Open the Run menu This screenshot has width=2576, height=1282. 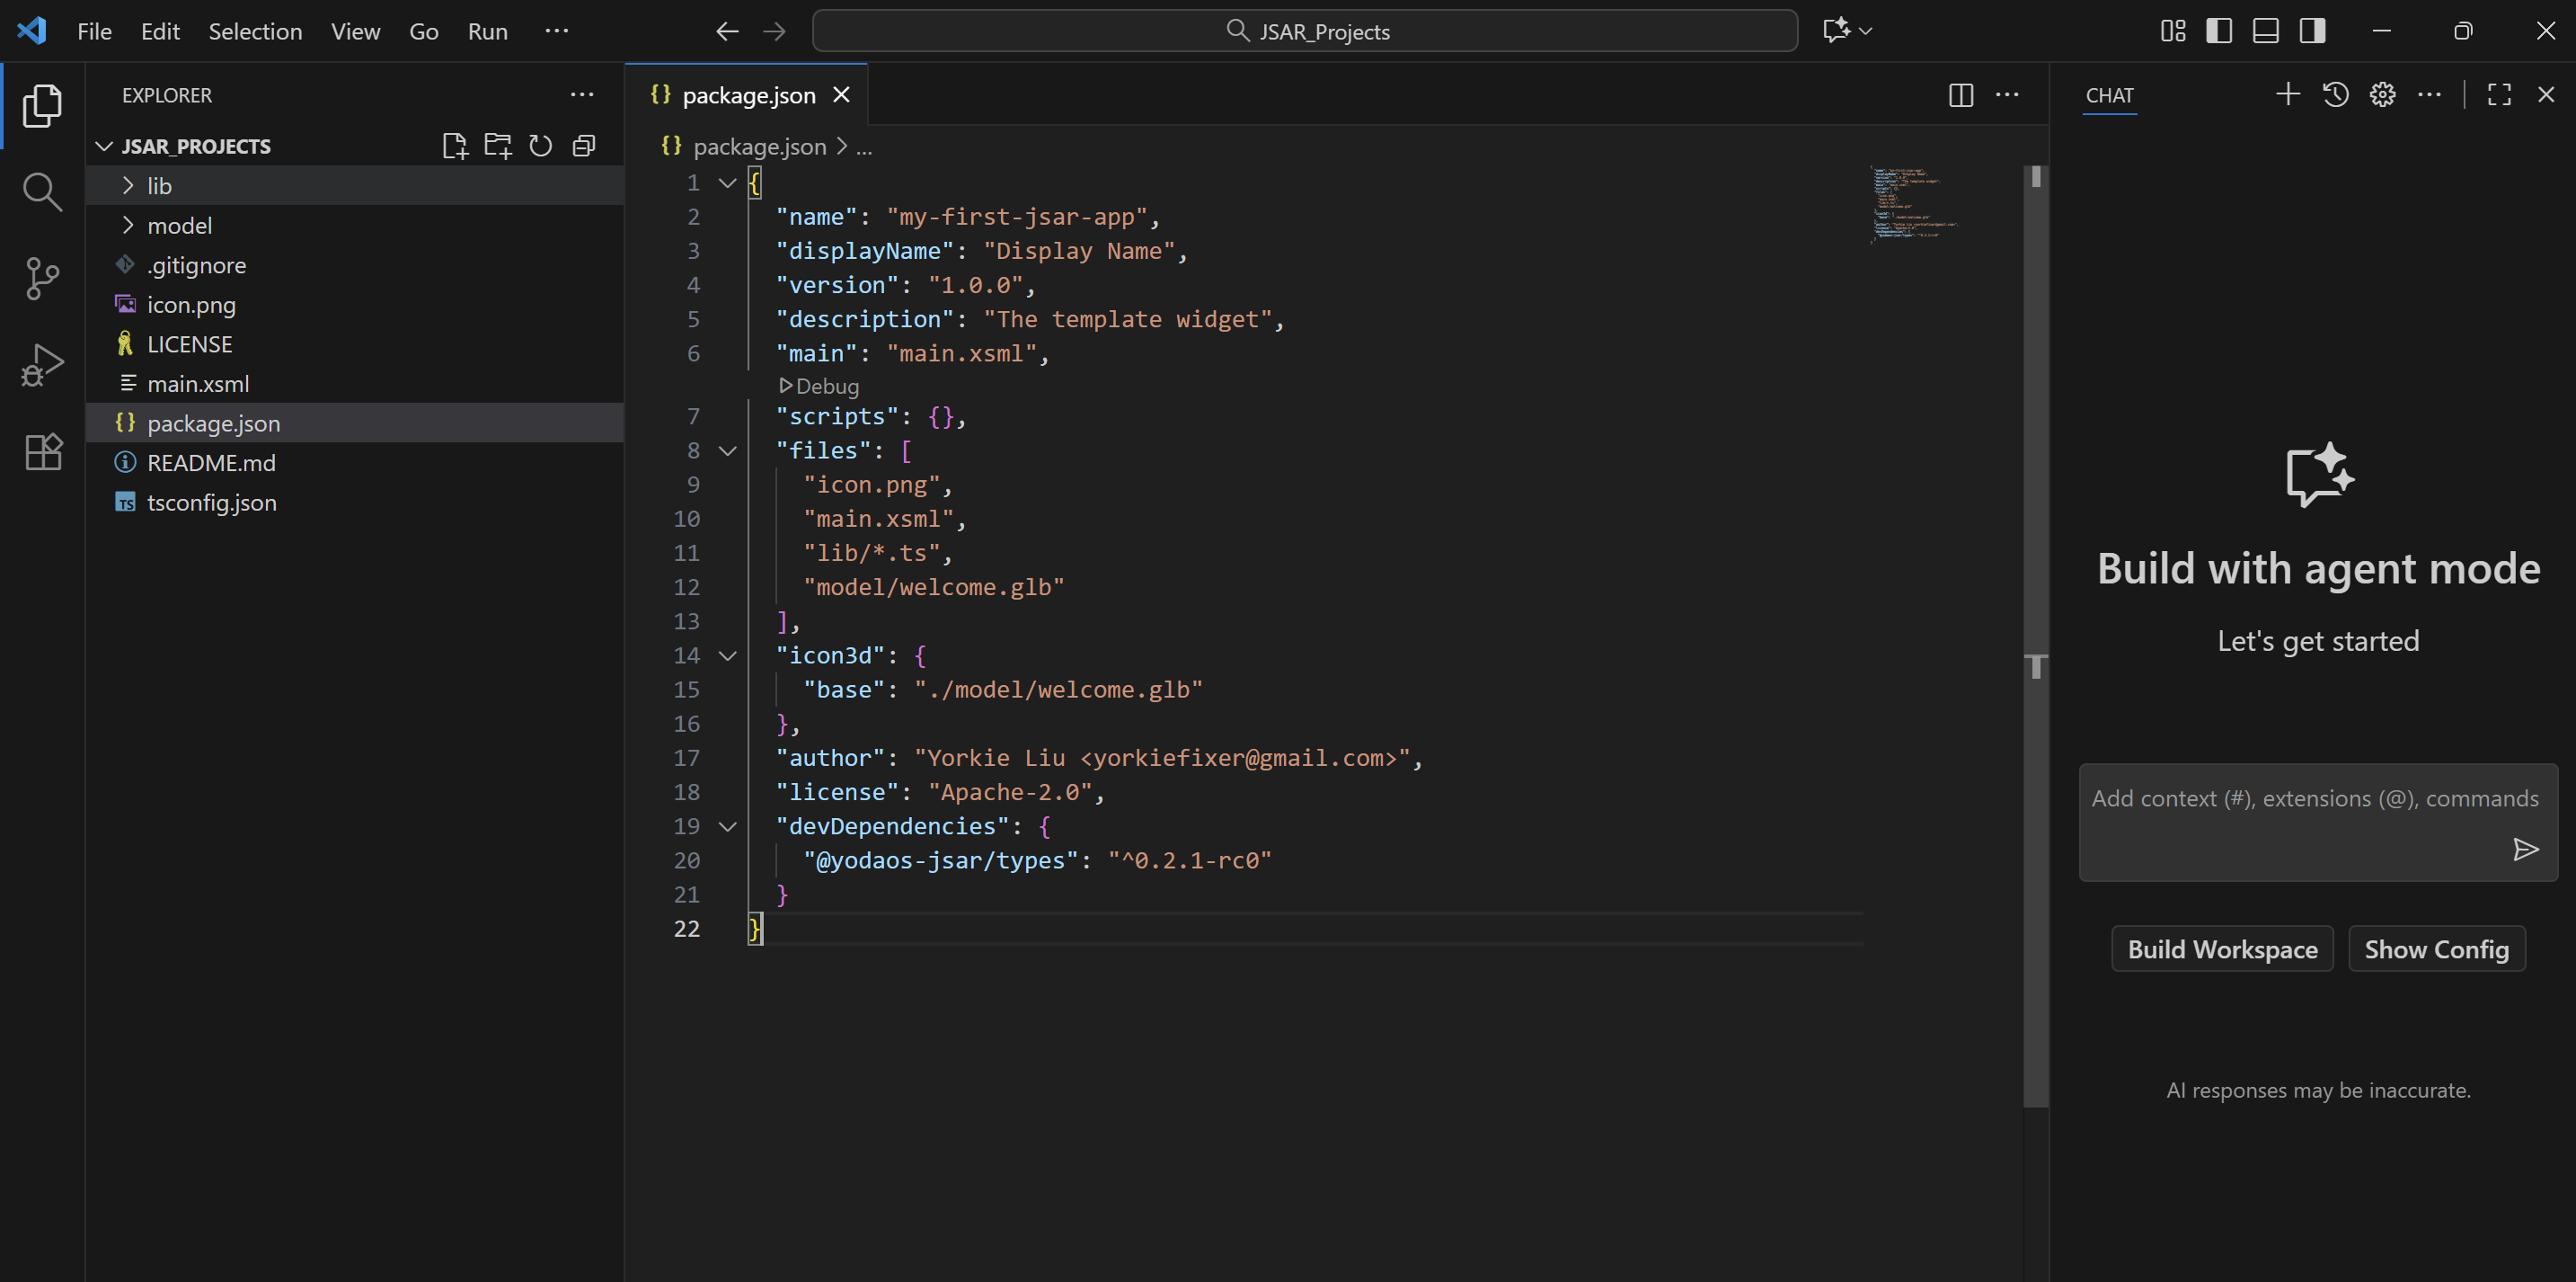click(487, 31)
